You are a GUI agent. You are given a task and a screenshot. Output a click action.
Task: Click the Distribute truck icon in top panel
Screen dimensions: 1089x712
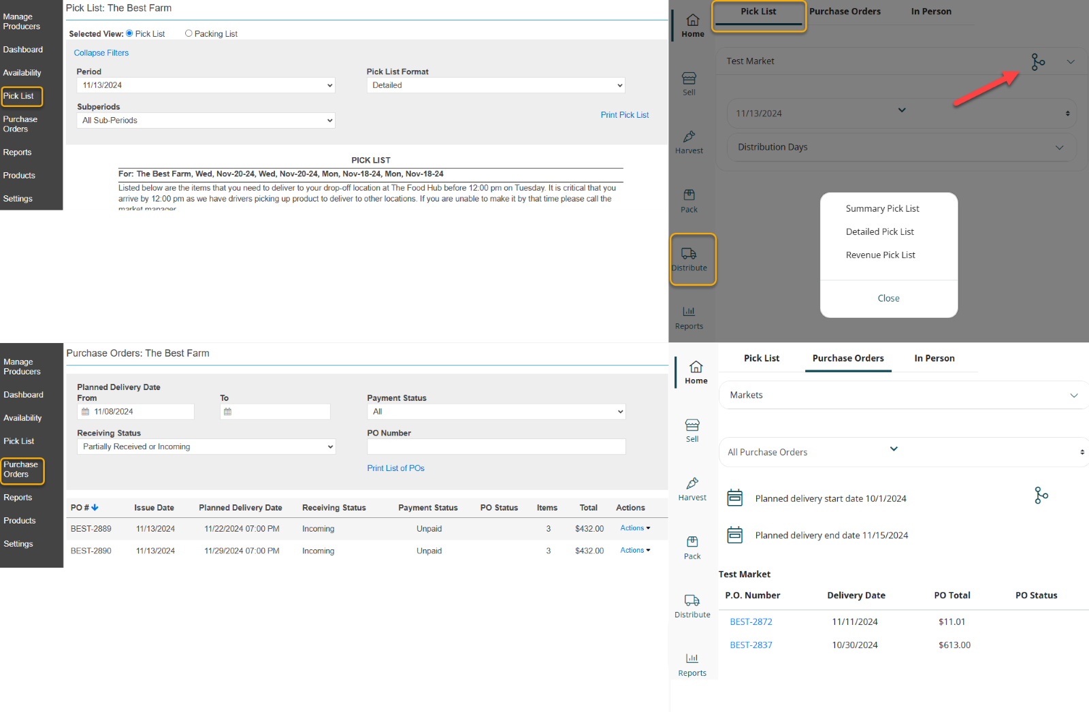tap(689, 254)
